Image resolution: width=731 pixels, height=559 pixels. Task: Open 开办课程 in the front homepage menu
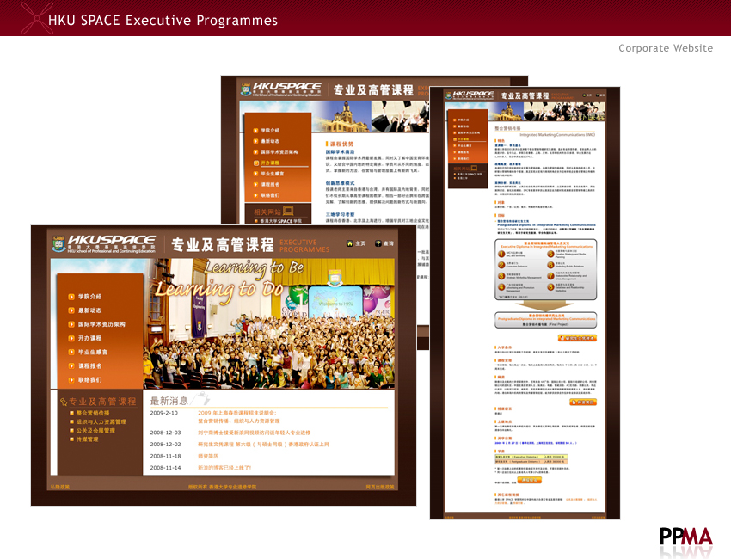point(89,339)
